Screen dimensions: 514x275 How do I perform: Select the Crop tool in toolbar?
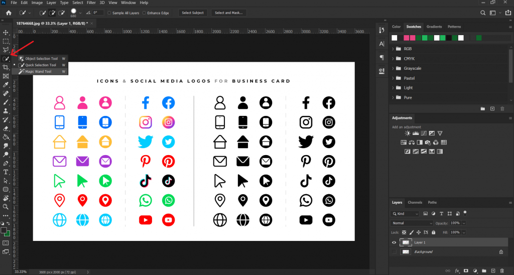coord(6,68)
